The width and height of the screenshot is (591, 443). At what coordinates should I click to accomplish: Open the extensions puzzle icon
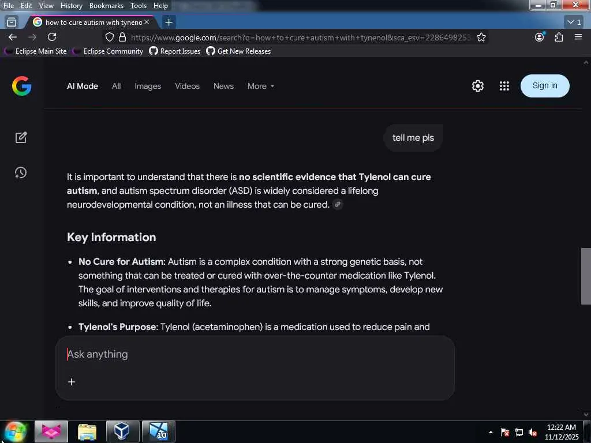pos(559,37)
